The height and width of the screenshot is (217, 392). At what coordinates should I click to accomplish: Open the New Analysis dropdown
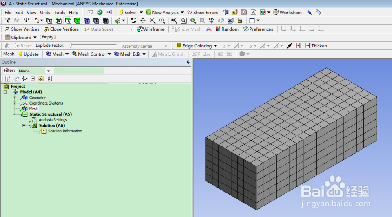point(182,13)
